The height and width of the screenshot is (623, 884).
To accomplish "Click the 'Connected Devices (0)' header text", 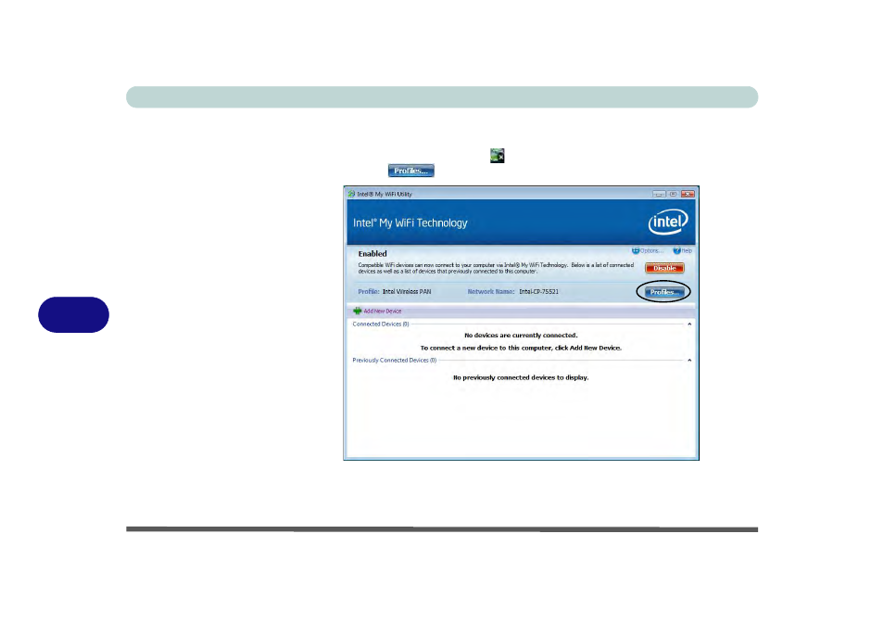I will pyautogui.click(x=381, y=324).
